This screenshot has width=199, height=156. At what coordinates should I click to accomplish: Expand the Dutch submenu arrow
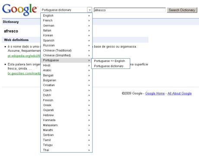click(x=89, y=95)
